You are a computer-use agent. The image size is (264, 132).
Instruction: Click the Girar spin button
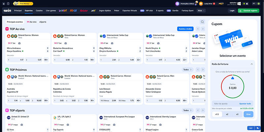[x=248, y=114]
